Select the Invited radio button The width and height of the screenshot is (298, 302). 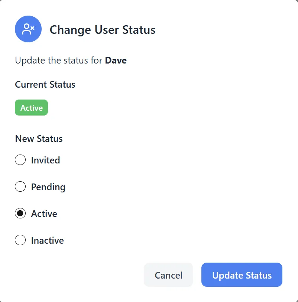[20, 160]
